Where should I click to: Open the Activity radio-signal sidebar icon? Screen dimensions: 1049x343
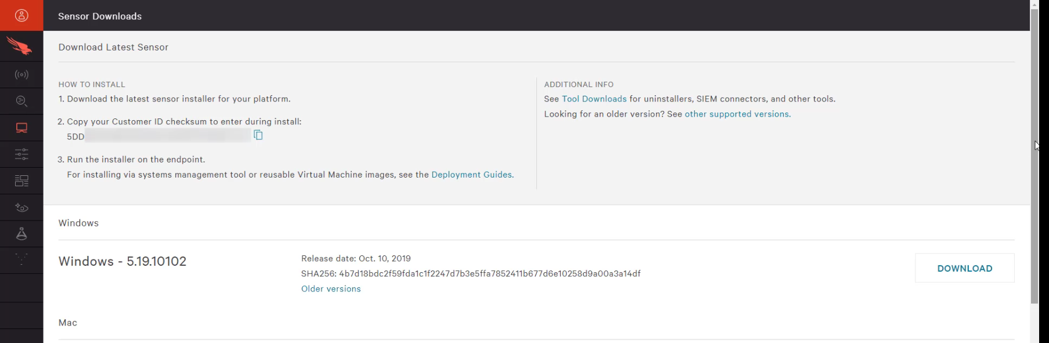point(21,75)
